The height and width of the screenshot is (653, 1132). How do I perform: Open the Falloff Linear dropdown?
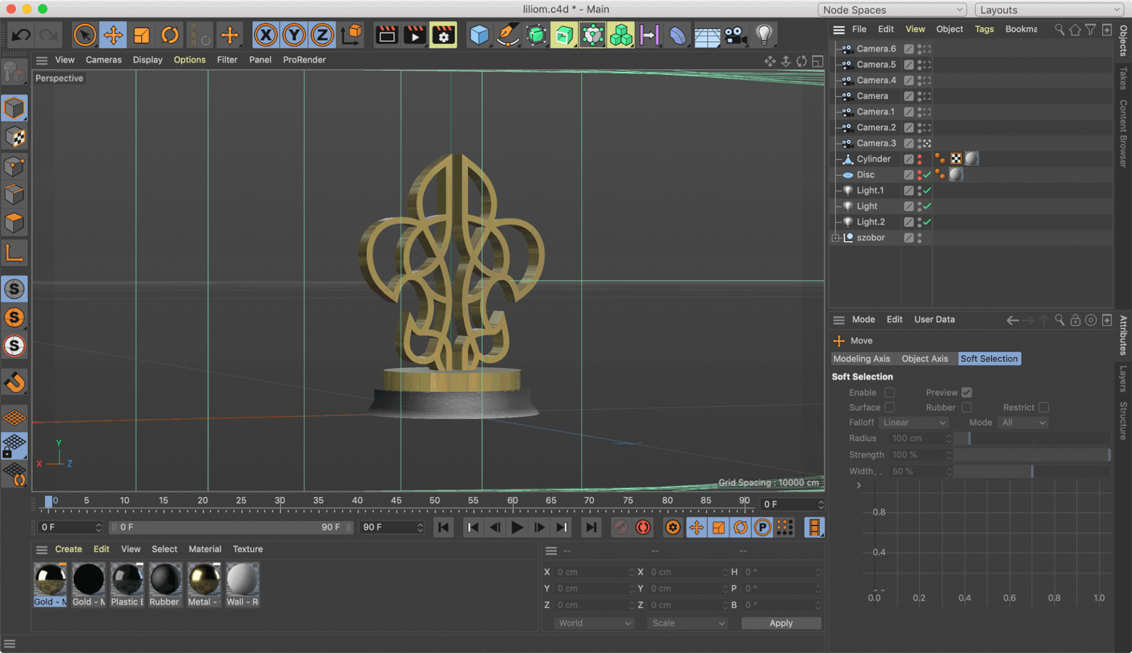click(913, 423)
